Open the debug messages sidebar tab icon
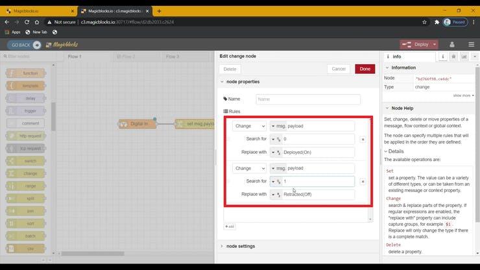Image resolution: width=480 pixels, height=270 pixels. pyautogui.click(x=453, y=56)
